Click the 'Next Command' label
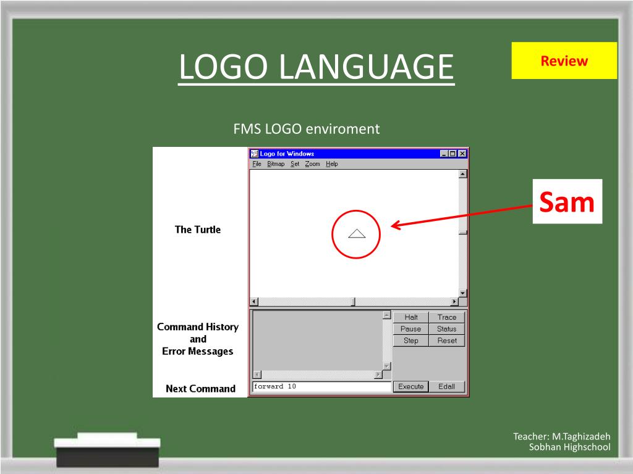 [x=201, y=389]
